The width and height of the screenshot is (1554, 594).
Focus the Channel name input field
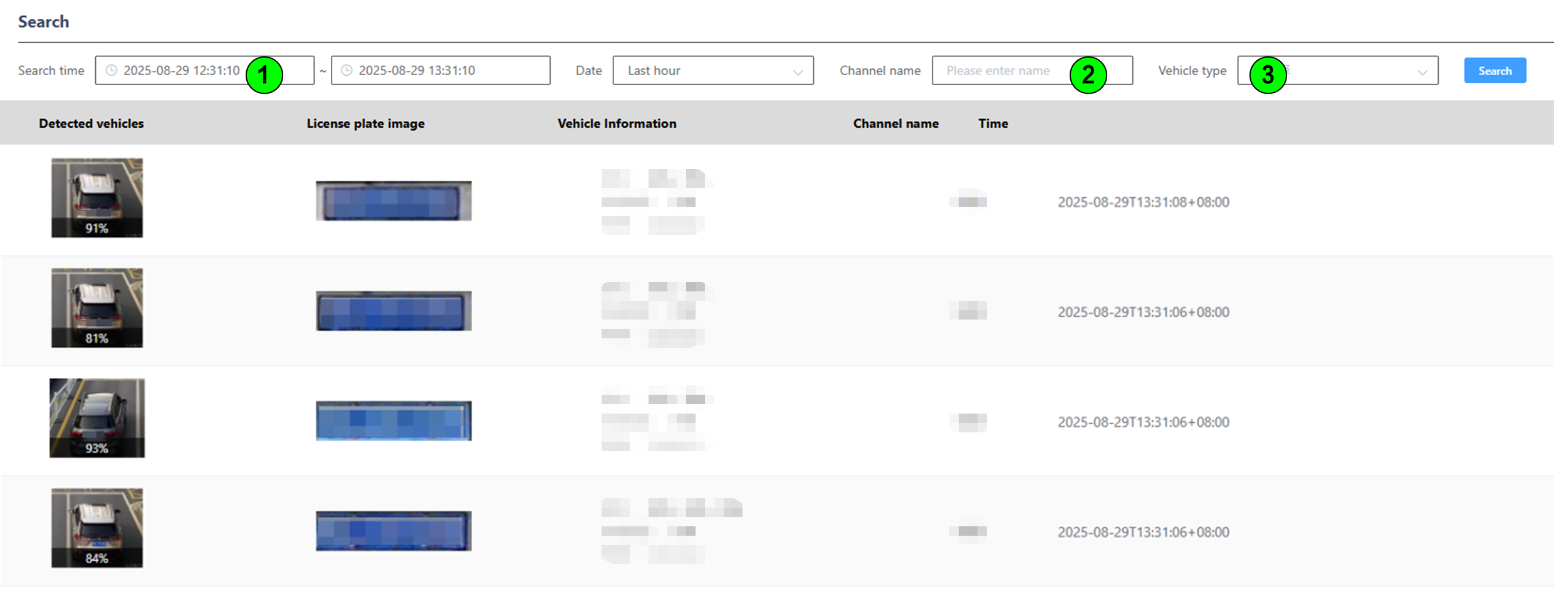(1003, 70)
